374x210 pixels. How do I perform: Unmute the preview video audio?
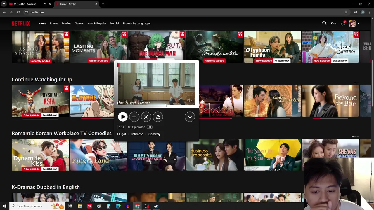click(x=189, y=100)
